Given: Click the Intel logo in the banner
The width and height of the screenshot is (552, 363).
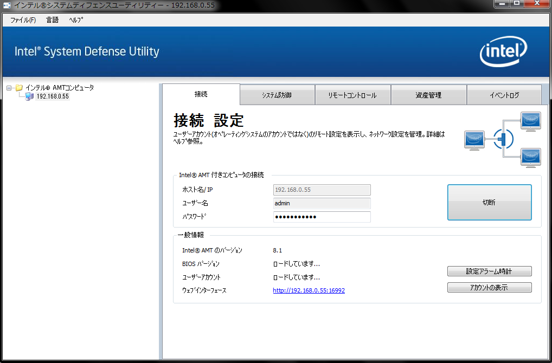Looking at the screenshot, I should [503, 52].
